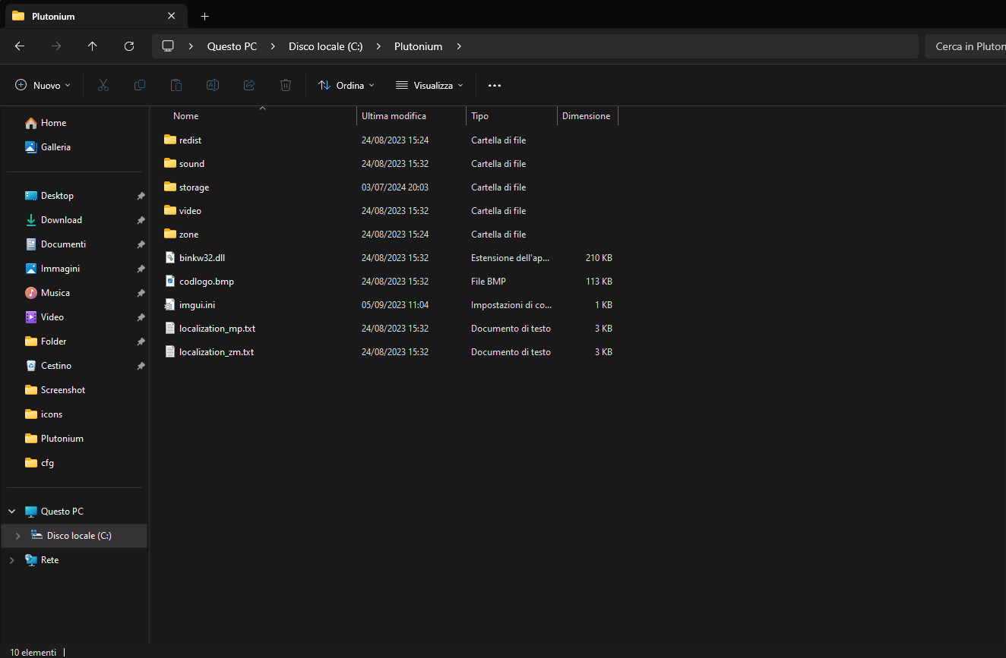Click Questo PC in the address bar
Viewport: 1006px width, 658px height.
(232, 46)
